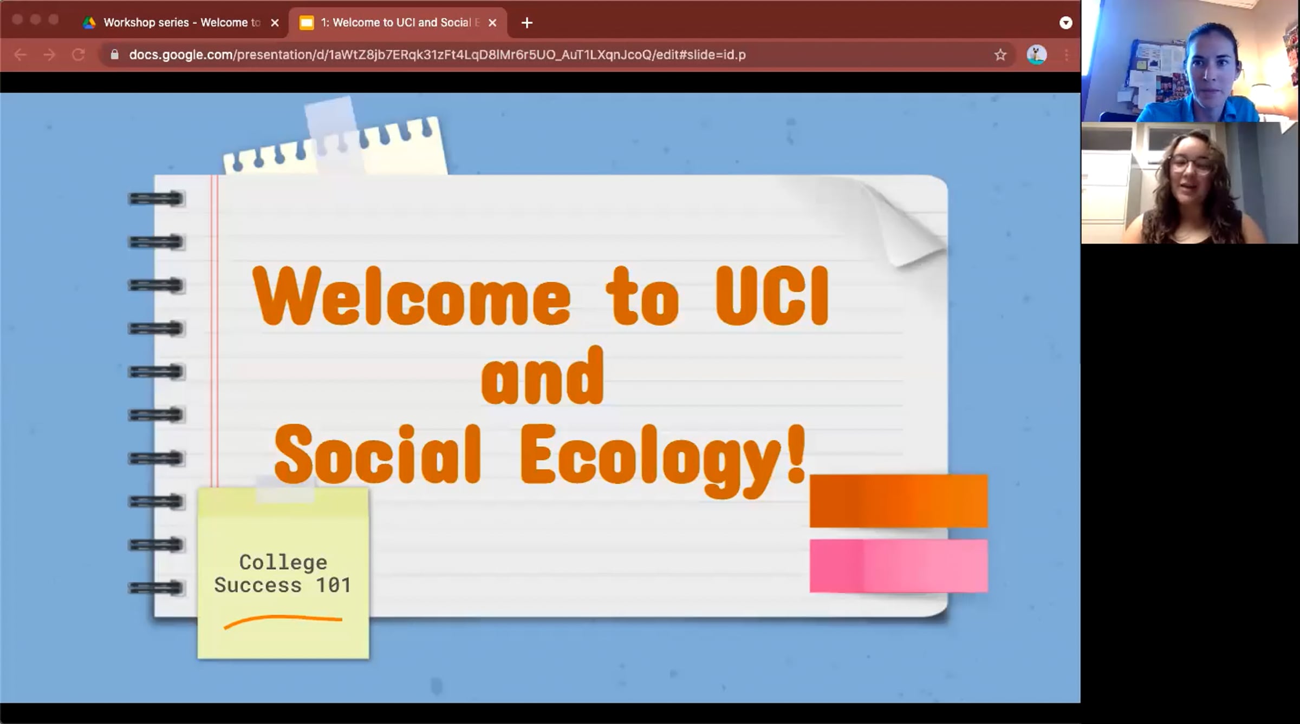The width and height of the screenshot is (1300, 724).
Task: Select the lower participant video tile
Action: tap(1191, 183)
